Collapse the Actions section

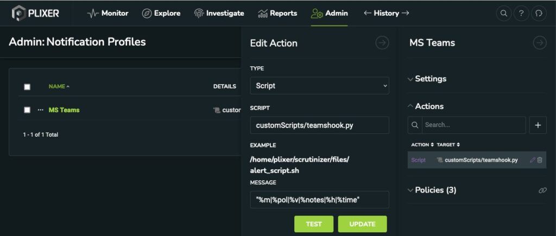[426, 106]
